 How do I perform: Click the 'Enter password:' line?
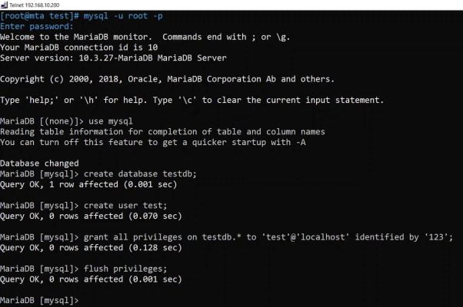click(x=38, y=26)
